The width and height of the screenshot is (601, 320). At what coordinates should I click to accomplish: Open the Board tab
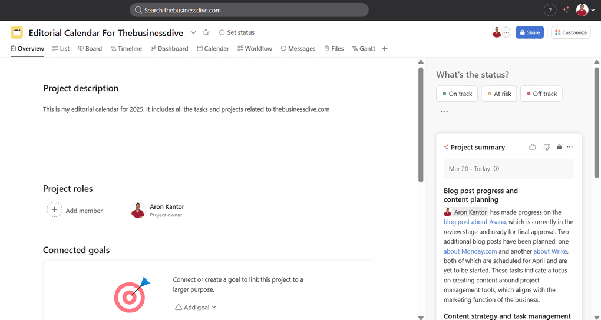coord(90,49)
